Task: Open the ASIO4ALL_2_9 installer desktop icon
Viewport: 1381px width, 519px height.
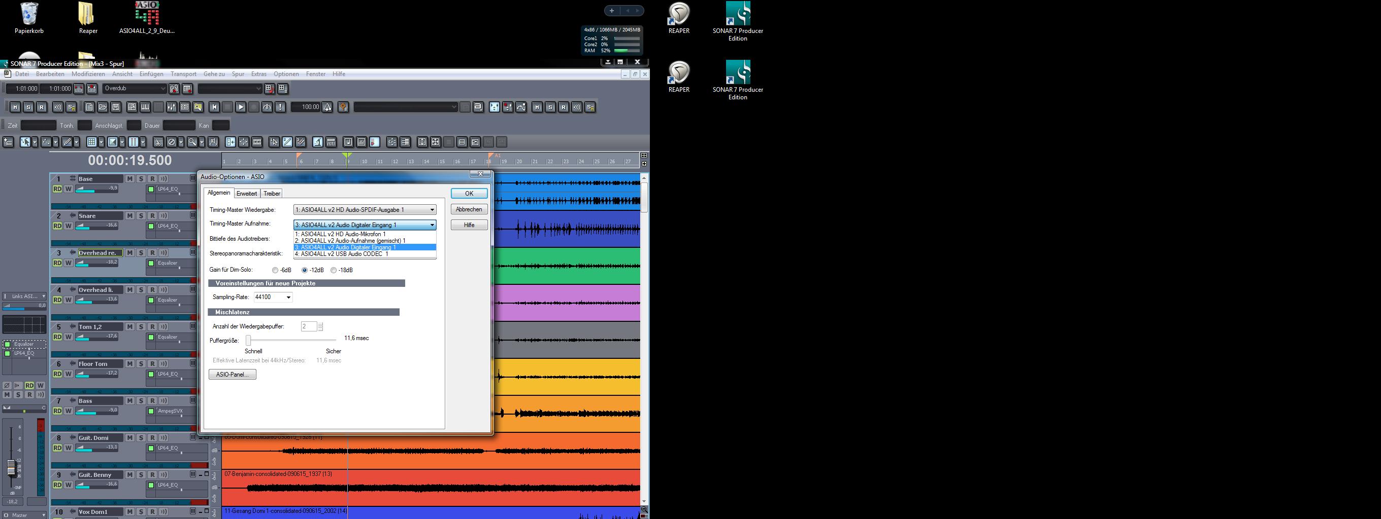Action: coord(147,18)
